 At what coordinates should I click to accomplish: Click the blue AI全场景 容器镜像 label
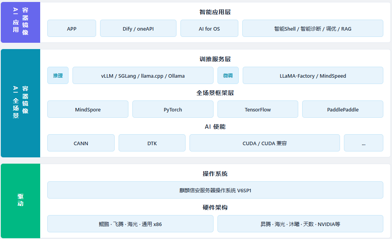point(20,103)
